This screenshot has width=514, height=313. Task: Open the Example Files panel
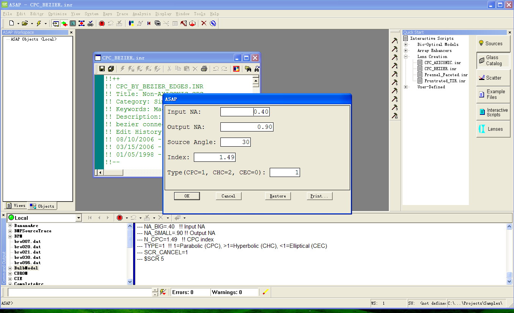pyautogui.click(x=493, y=94)
